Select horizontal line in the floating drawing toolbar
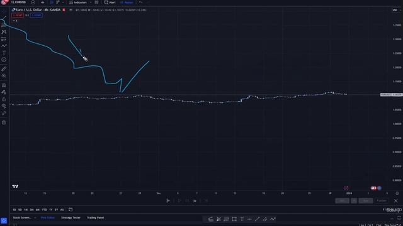Viewport: 403px width, 226px height. tap(249, 219)
